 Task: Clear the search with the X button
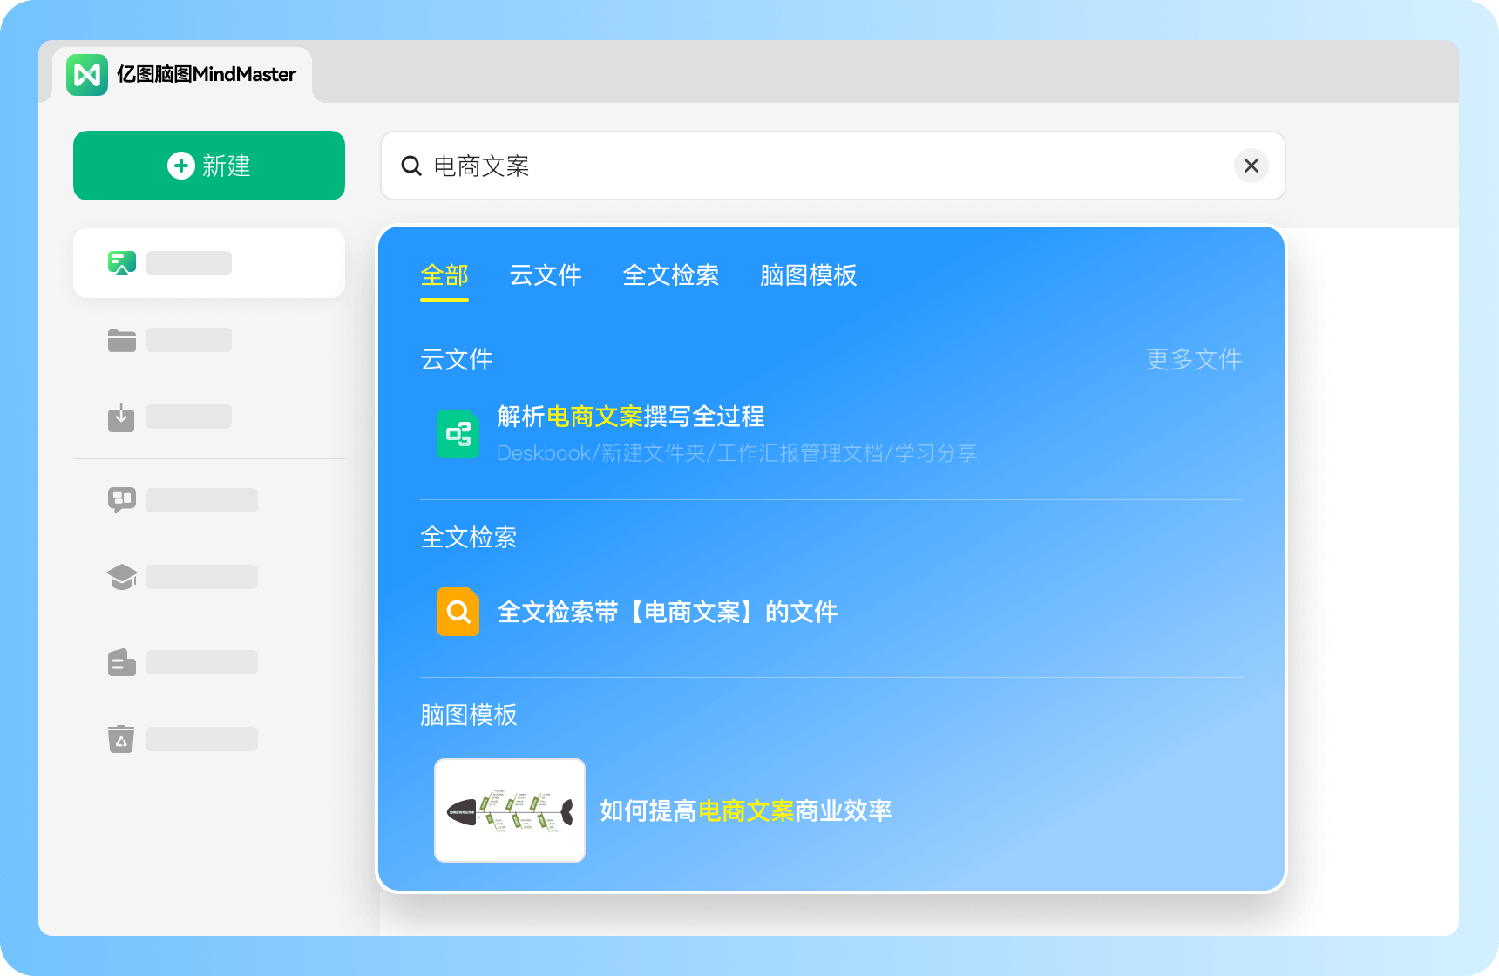1251,166
